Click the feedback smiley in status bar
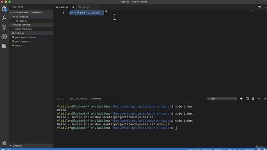Screen dimensions: 267x150 pyautogui.click(x=259, y=149)
